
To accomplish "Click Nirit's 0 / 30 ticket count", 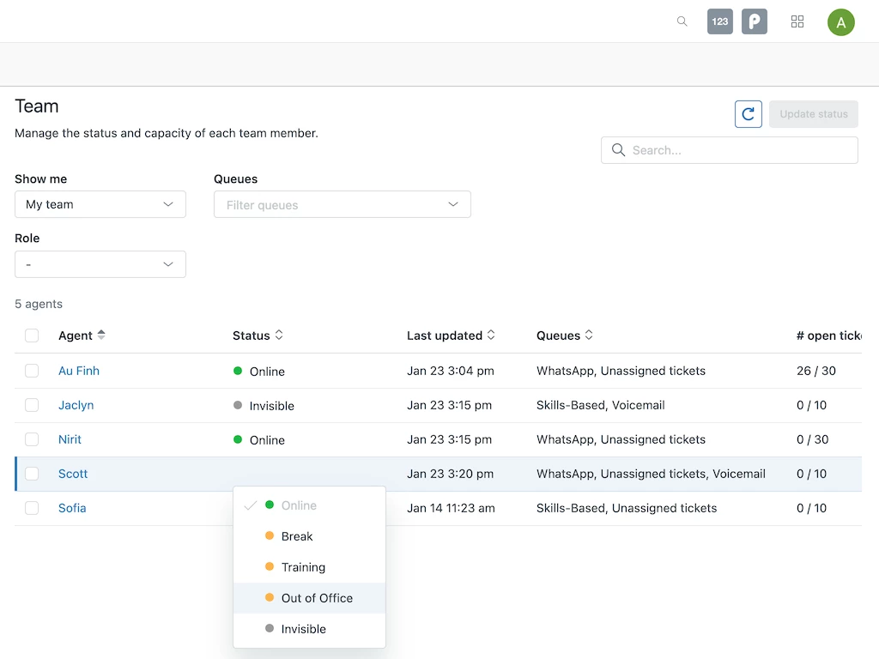I will [812, 439].
